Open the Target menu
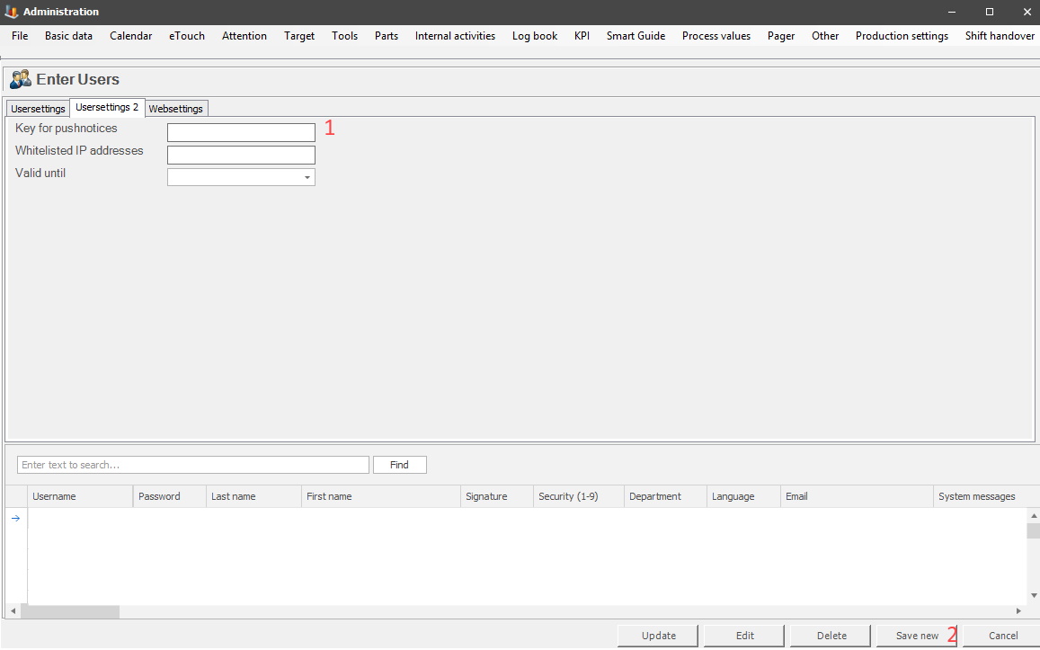Screen dimensions: 1040x650 [299, 36]
